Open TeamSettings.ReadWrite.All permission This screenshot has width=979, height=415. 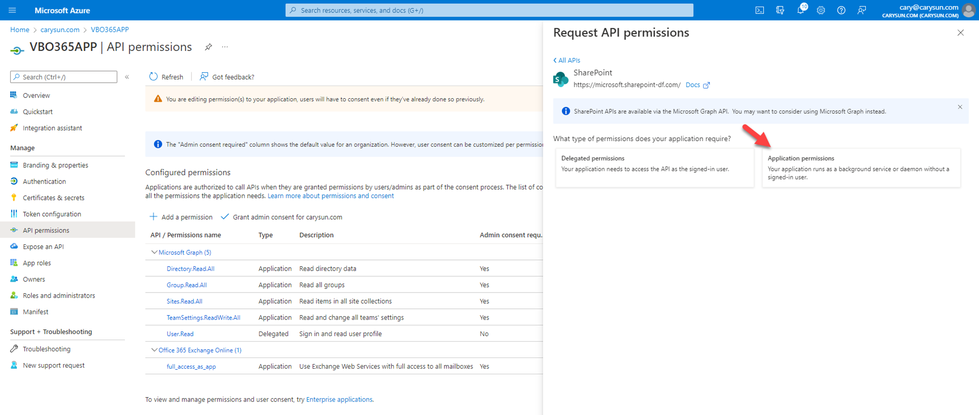(x=203, y=318)
